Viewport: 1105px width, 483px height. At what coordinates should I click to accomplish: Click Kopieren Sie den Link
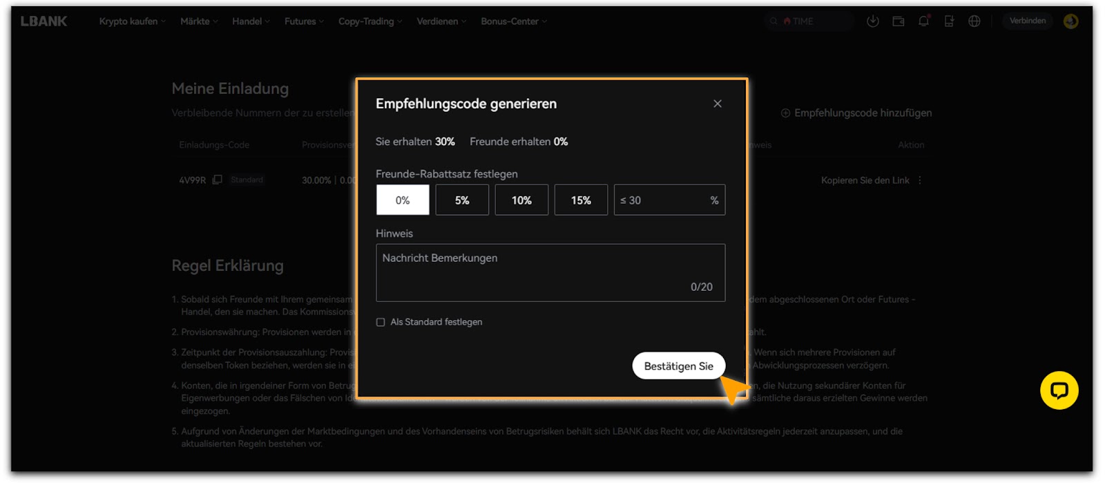point(865,180)
